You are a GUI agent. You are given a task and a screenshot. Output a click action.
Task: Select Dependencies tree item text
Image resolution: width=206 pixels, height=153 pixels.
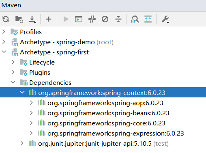50,83
